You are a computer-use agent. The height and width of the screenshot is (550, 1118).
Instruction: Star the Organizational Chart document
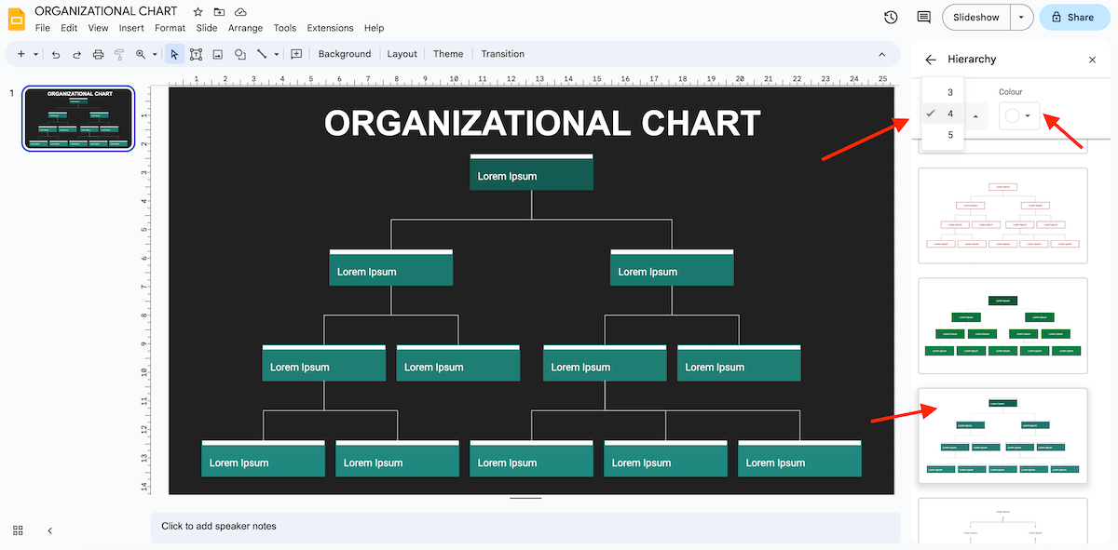click(198, 12)
